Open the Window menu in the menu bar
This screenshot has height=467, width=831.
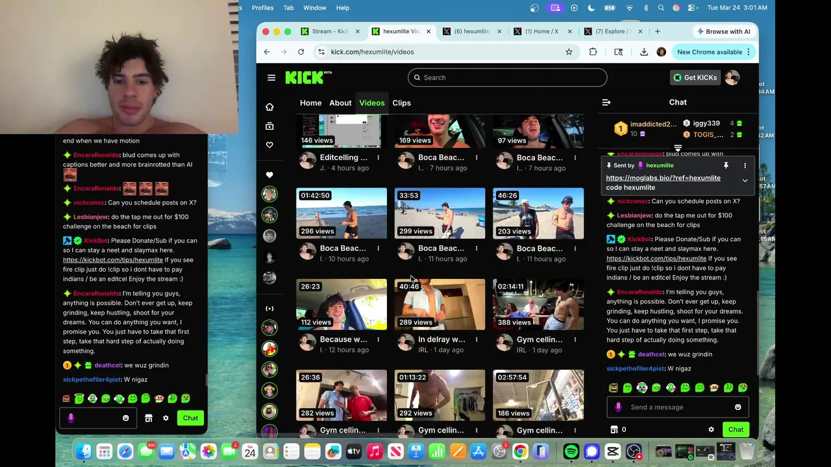[315, 8]
